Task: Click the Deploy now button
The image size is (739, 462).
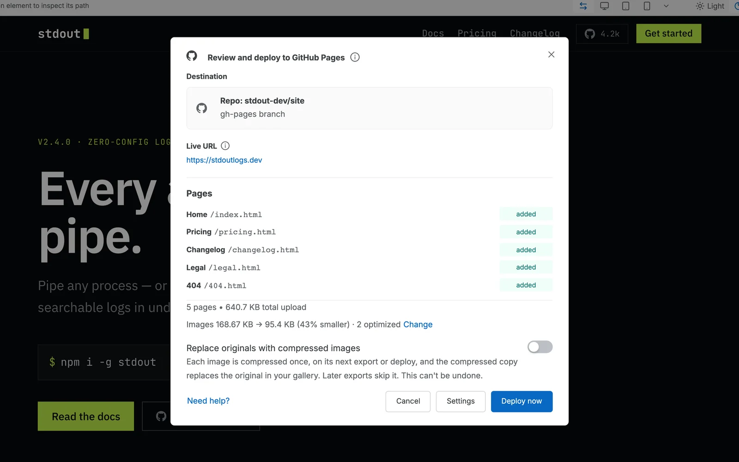Action: 521,401
